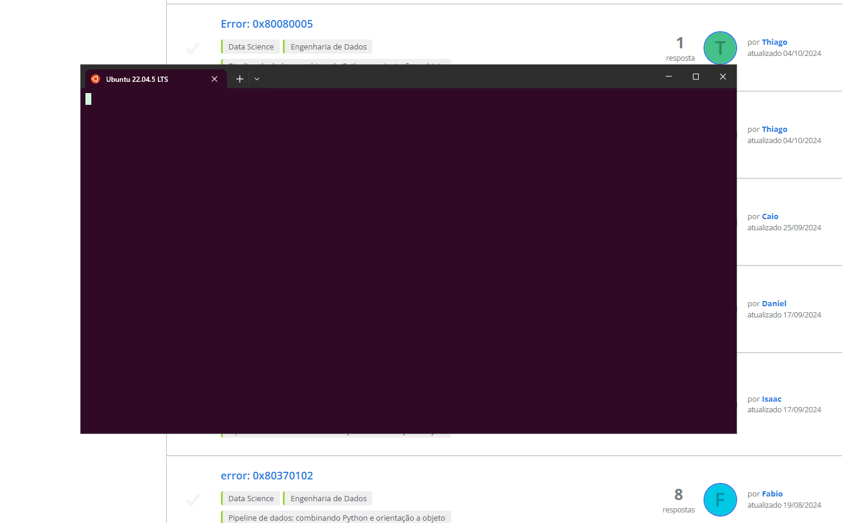Select the Ubuntu 22.04.5 LTS tab

(156, 79)
